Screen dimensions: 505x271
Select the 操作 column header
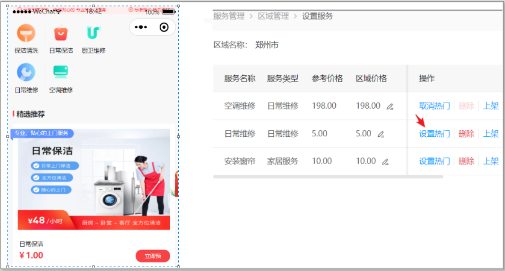click(x=426, y=78)
